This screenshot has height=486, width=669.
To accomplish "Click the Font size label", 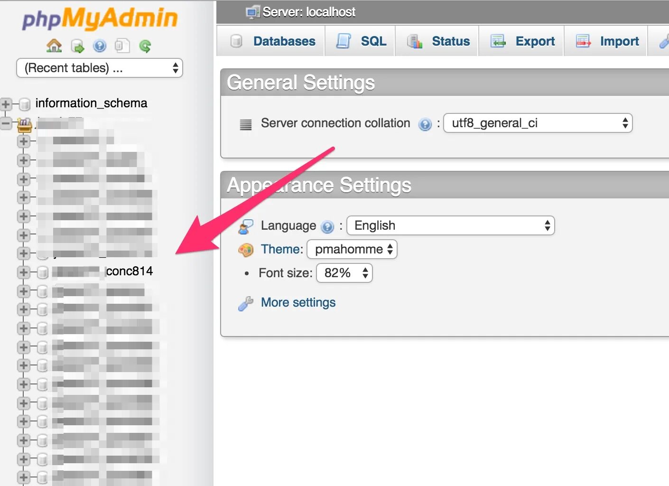I will (x=286, y=273).
